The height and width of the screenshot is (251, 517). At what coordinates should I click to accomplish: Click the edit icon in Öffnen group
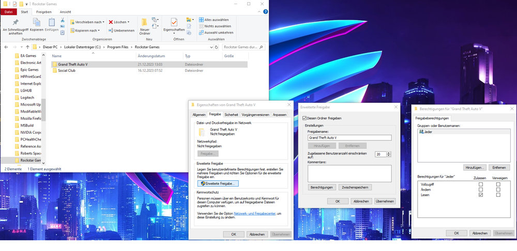(189, 26)
